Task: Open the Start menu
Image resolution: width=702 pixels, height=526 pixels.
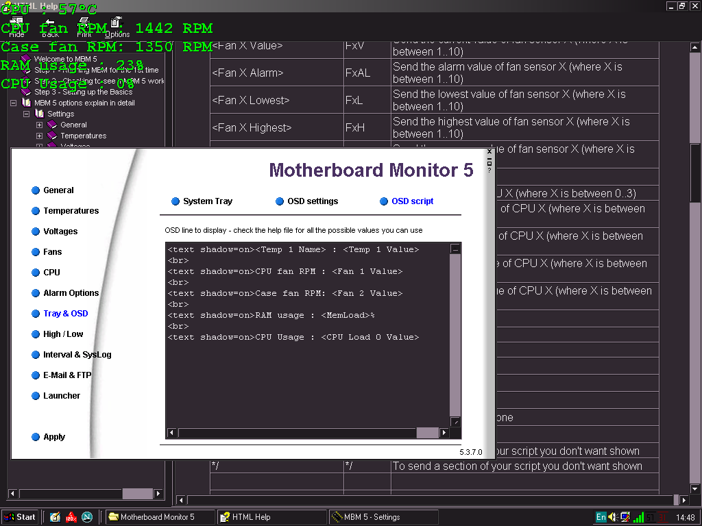Action: point(20,517)
